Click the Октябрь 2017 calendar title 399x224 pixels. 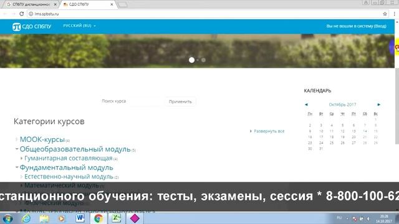click(342, 105)
